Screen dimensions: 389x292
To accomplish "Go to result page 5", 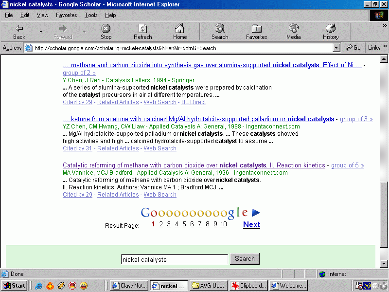I will 184,224.
